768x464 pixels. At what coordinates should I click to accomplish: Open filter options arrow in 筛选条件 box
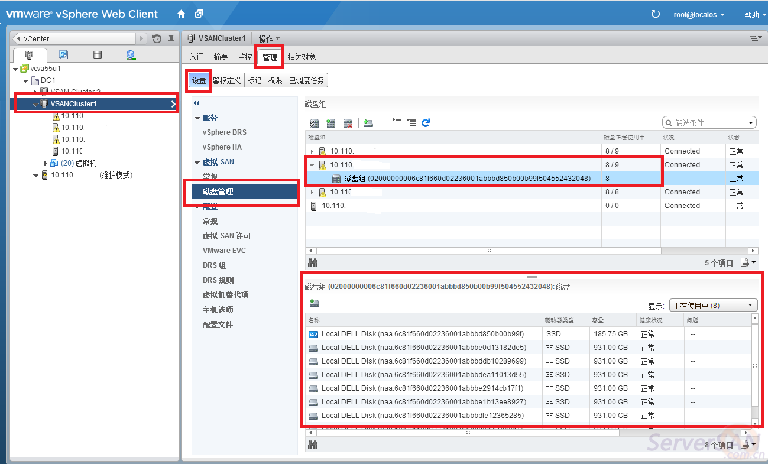click(x=751, y=123)
